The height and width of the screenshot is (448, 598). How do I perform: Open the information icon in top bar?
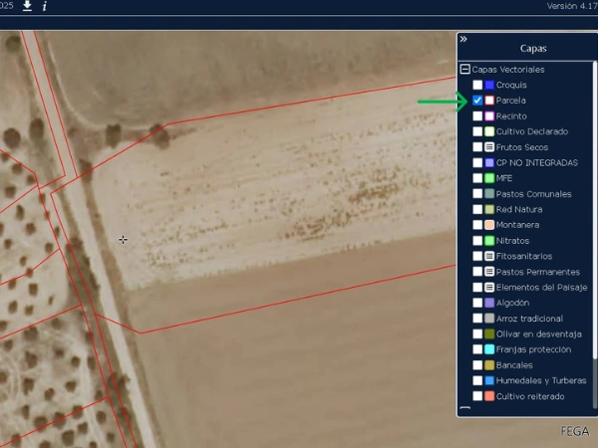pyautogui.click(x=44, y=6)
